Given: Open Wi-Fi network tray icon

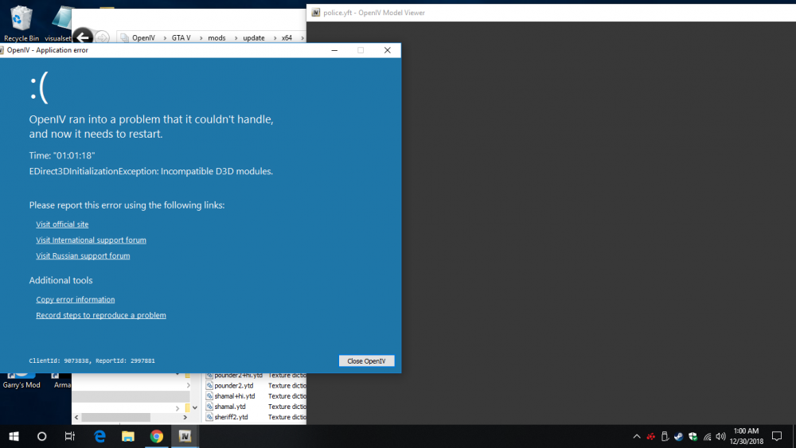Looking at the screenshot, I should pyautogui.click(x=707, y=436).
